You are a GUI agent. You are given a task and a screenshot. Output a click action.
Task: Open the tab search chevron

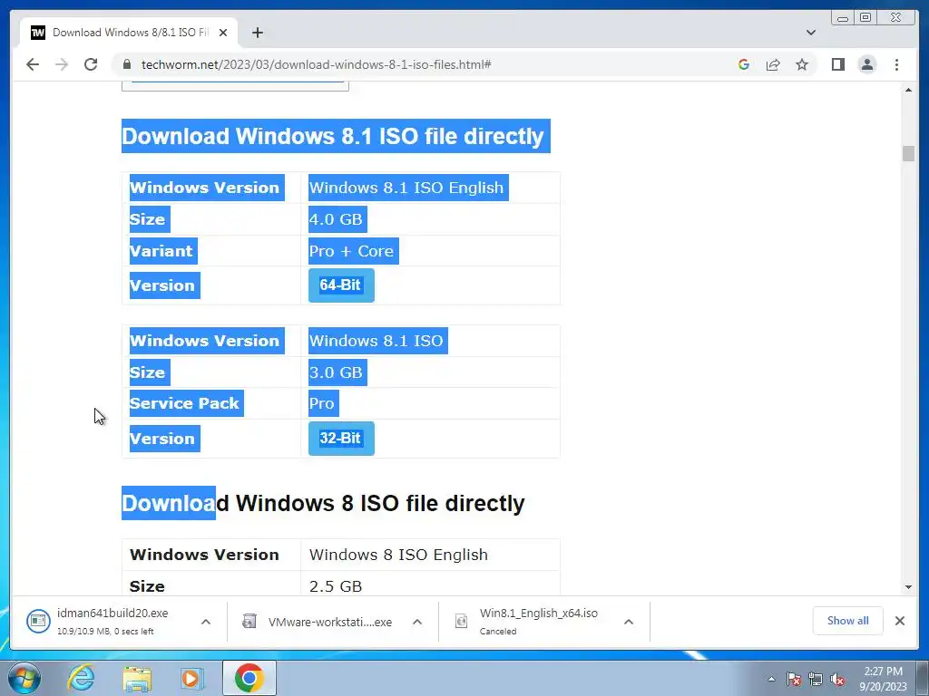click(811, 33)
